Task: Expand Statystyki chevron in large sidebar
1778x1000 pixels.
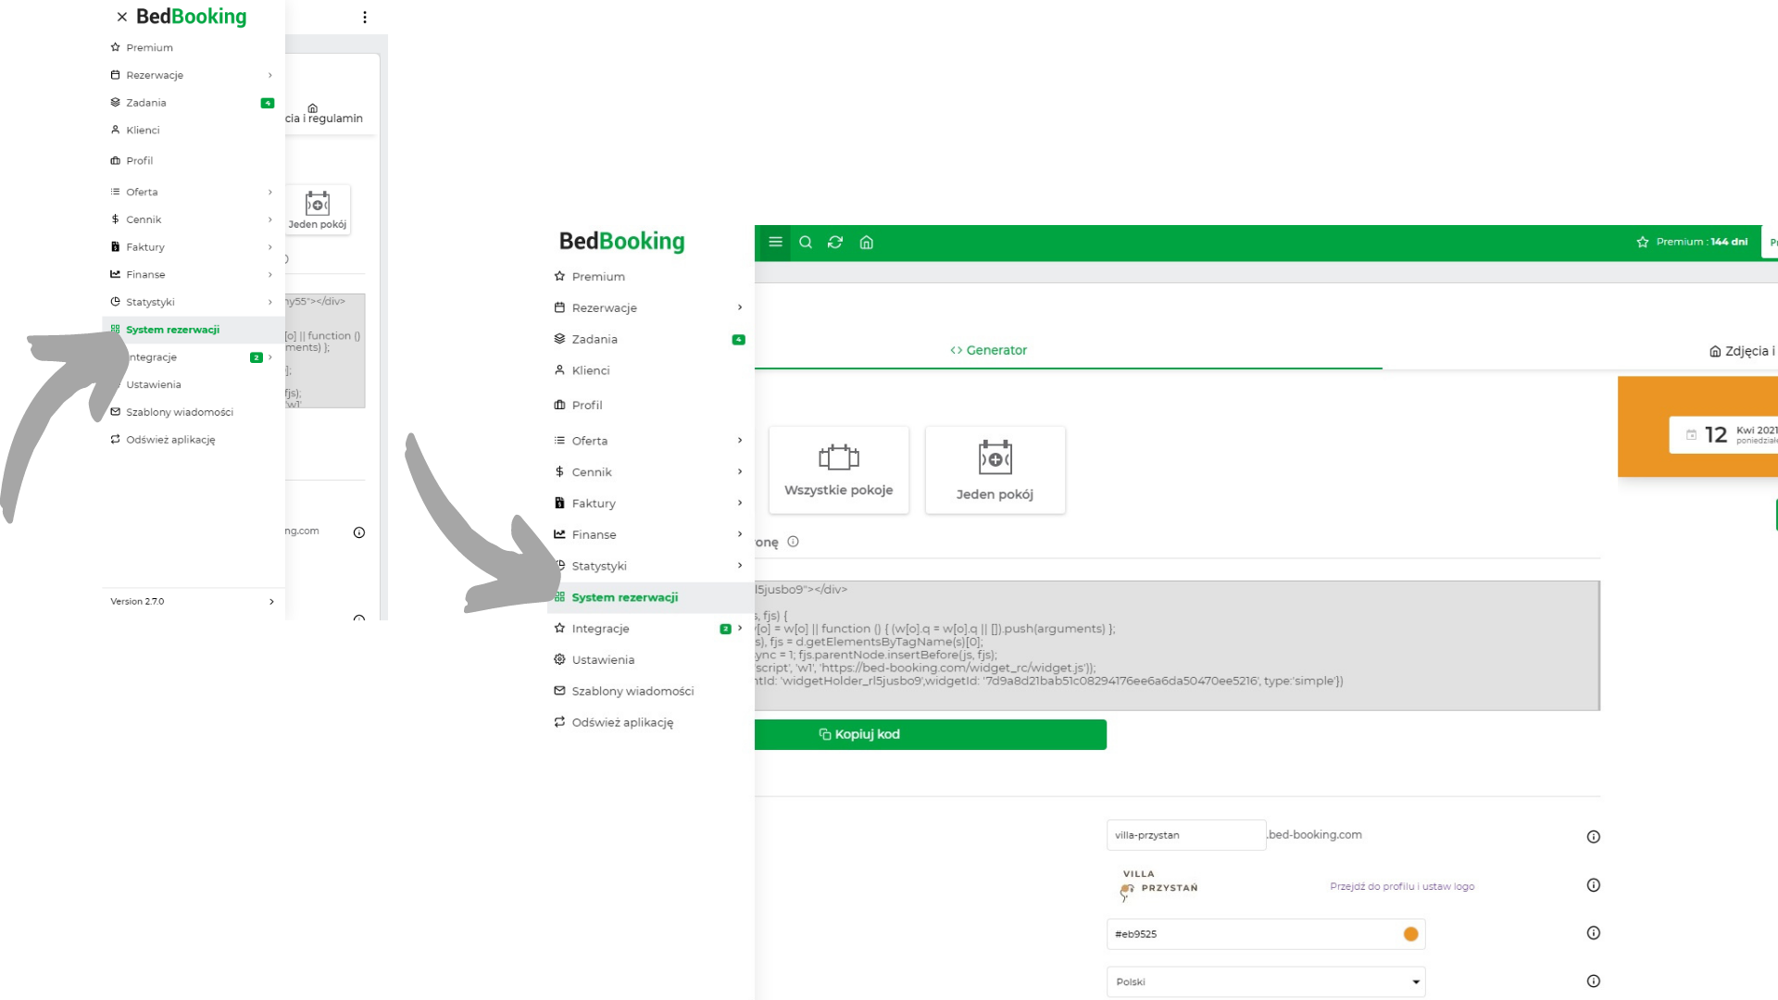Action: tap(740, 566)
